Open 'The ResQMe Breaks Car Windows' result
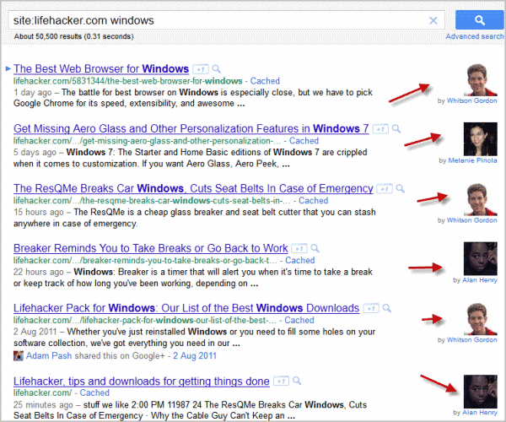This screenshot has width=506, height=422. click(x=193, y=188)
